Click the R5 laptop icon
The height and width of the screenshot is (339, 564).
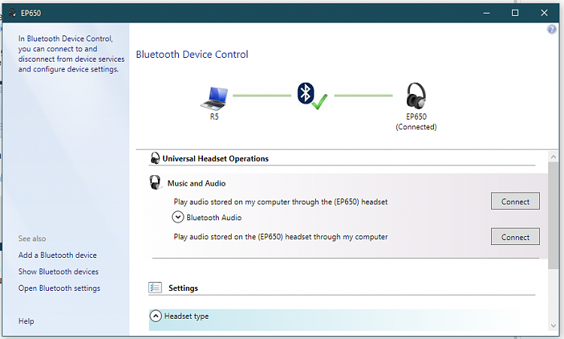click(x=214, y=98)
